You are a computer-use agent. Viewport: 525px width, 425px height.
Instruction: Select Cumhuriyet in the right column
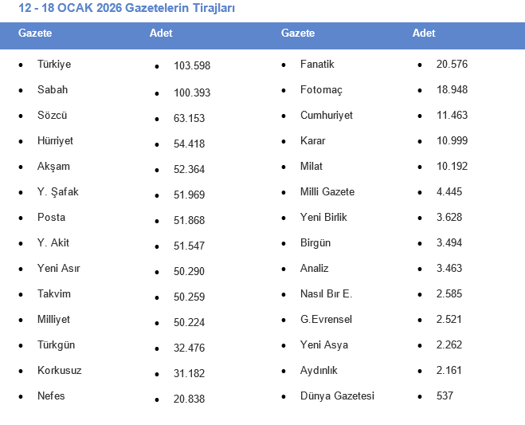pyautogui.click(x=327, y=116)
